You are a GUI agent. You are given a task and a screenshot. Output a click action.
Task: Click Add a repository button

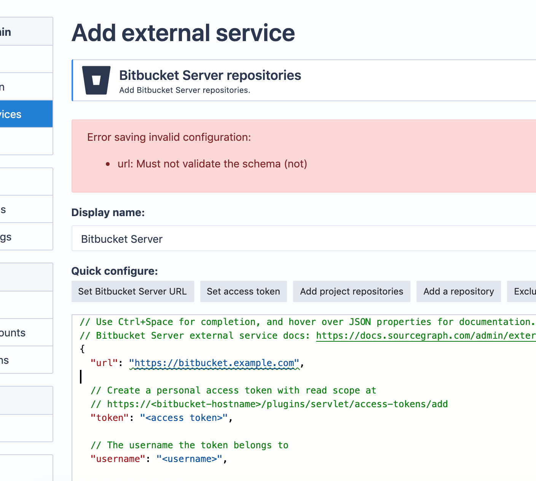pos(458,291)
